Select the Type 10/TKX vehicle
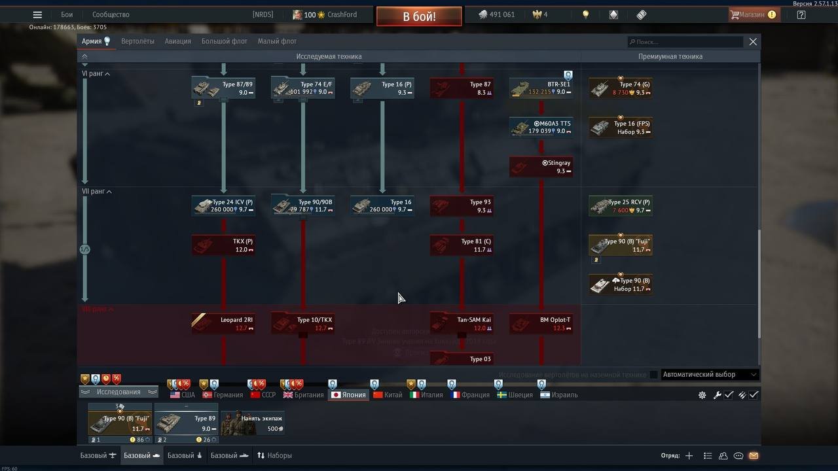This screenshot has width=838, height=471. 303,324
